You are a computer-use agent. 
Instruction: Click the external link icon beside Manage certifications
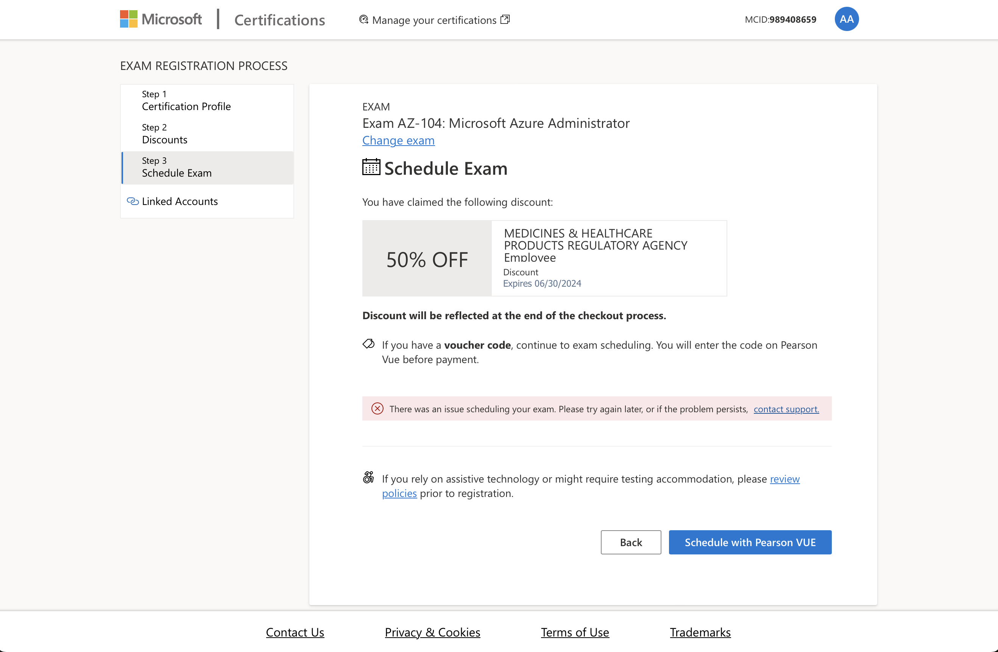tap(505, 19)
